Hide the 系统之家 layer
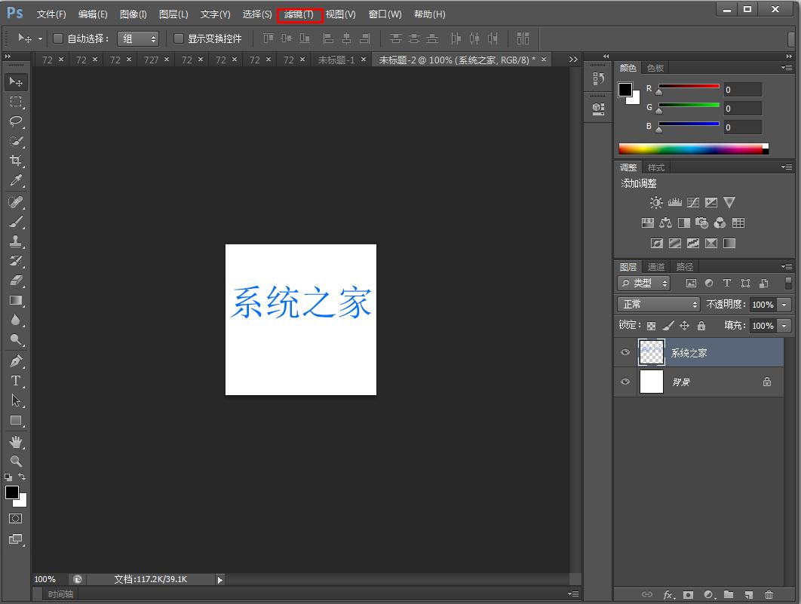Viewport: 801px width, 604px height. pyautogui.click(x=625, y=352)
